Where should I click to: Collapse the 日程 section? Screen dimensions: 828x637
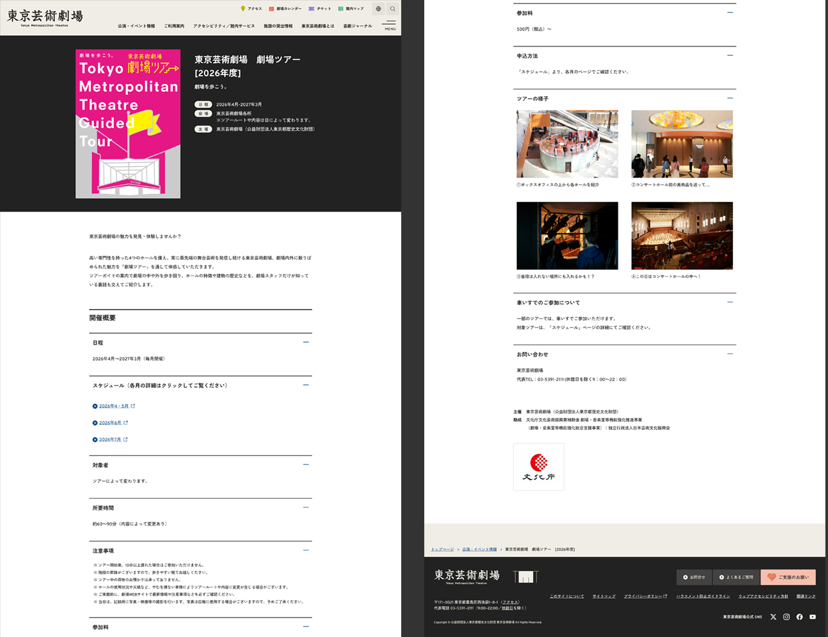(x=306, y=343)
